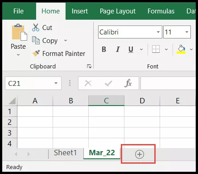Open the Insert ribbon tab

tap(80, 11)
